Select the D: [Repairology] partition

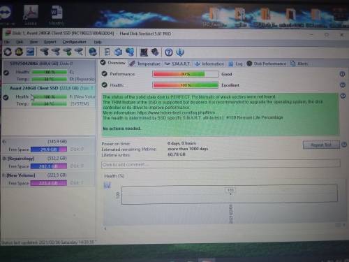point(48,162)
